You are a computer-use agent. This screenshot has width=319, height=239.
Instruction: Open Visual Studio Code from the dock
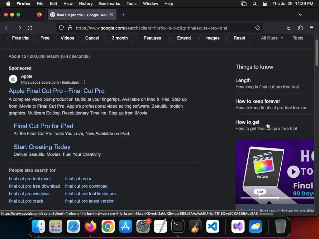click(x=213, y=226)
